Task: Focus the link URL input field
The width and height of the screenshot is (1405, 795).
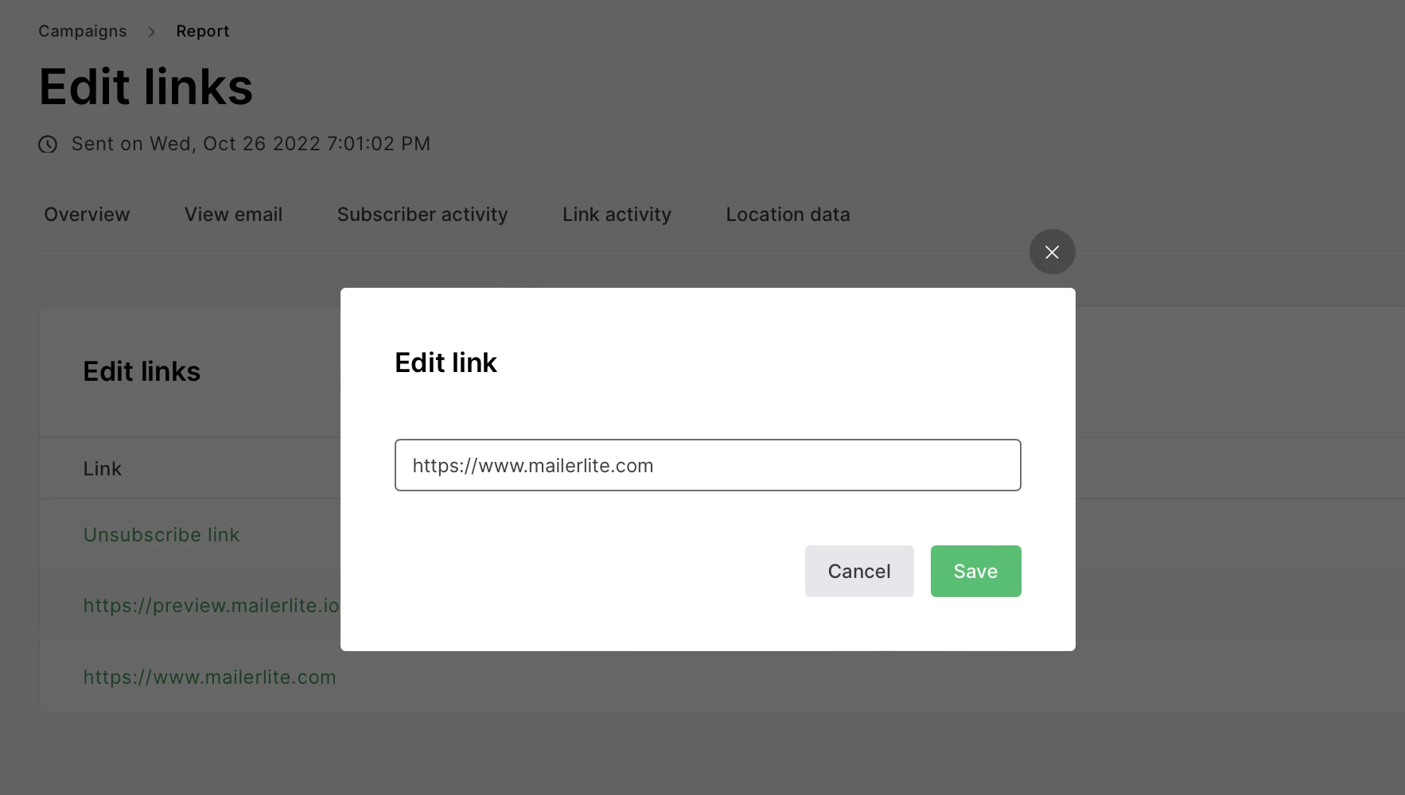Action: [707, 465]
